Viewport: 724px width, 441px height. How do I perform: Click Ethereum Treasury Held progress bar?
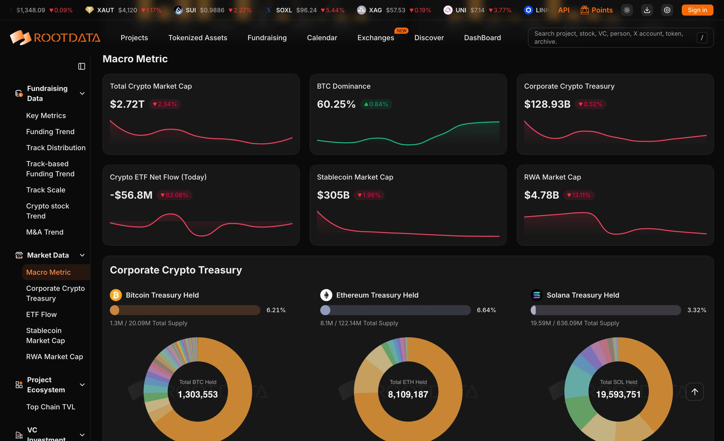pyautogui.click(x=395, y=310)
